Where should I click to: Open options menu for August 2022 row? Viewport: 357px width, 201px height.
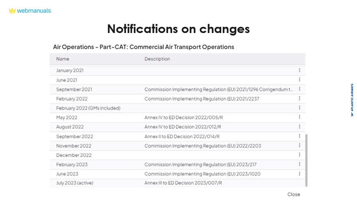point(300,127)
